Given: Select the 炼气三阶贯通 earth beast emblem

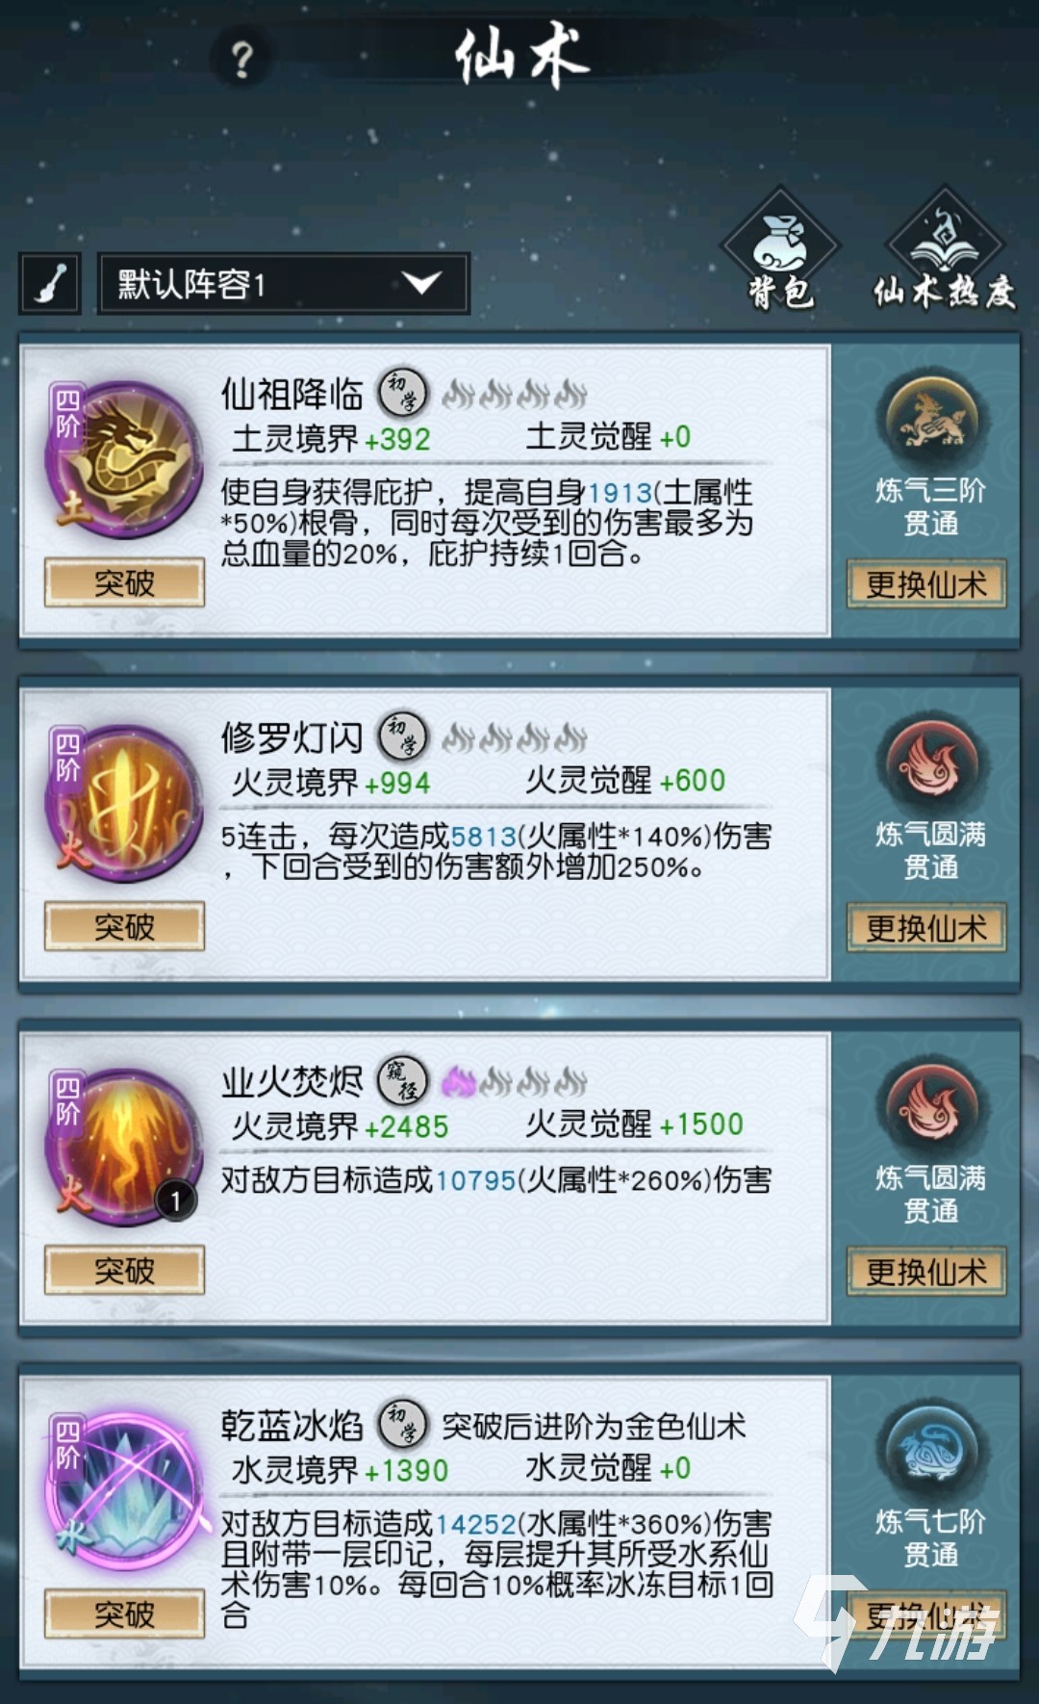Looking at the screenshot, I should [931, 420].
